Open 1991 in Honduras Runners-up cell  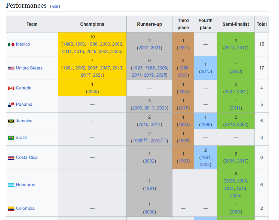(x=150, y=188)
